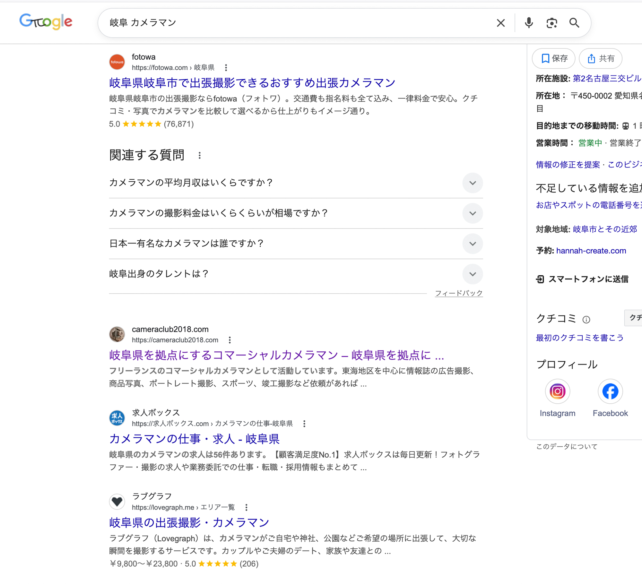The height and width of the screenshot is (584, 642).
Task: Open three-dot menu beside cameraclub2018.com URL
Action: click(230, 340)
